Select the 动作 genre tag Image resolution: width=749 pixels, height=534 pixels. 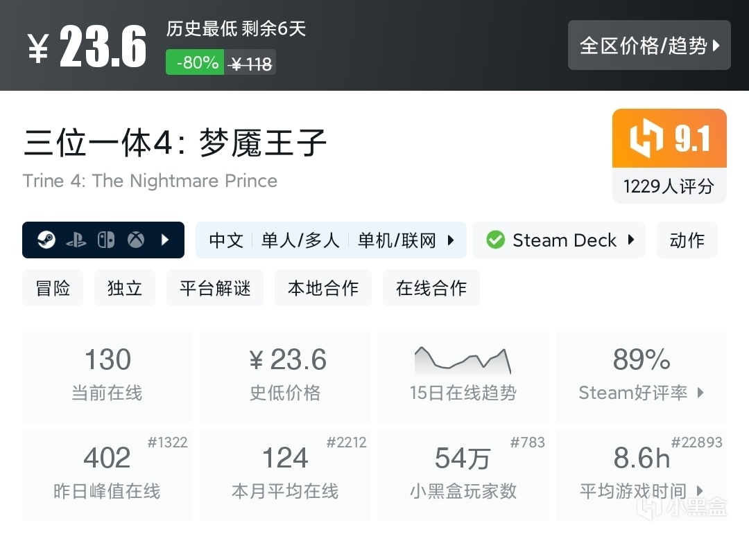(687, 240)
